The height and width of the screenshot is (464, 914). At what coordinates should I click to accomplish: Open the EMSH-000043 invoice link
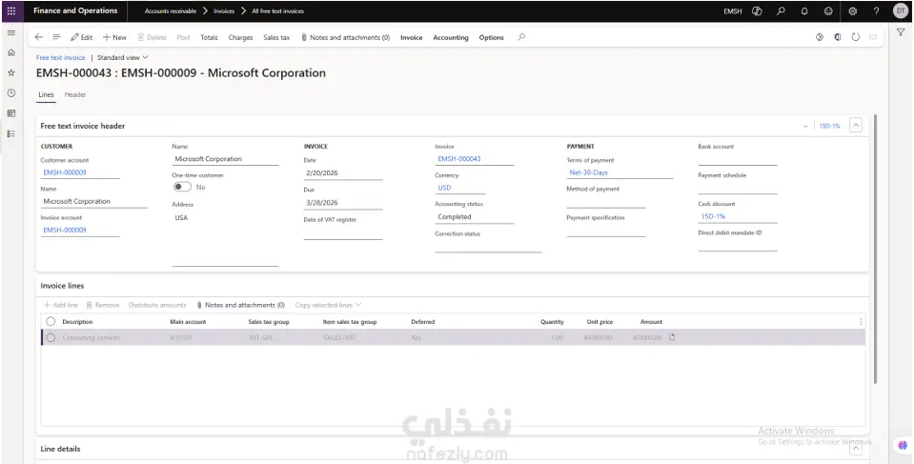(459, 158)
